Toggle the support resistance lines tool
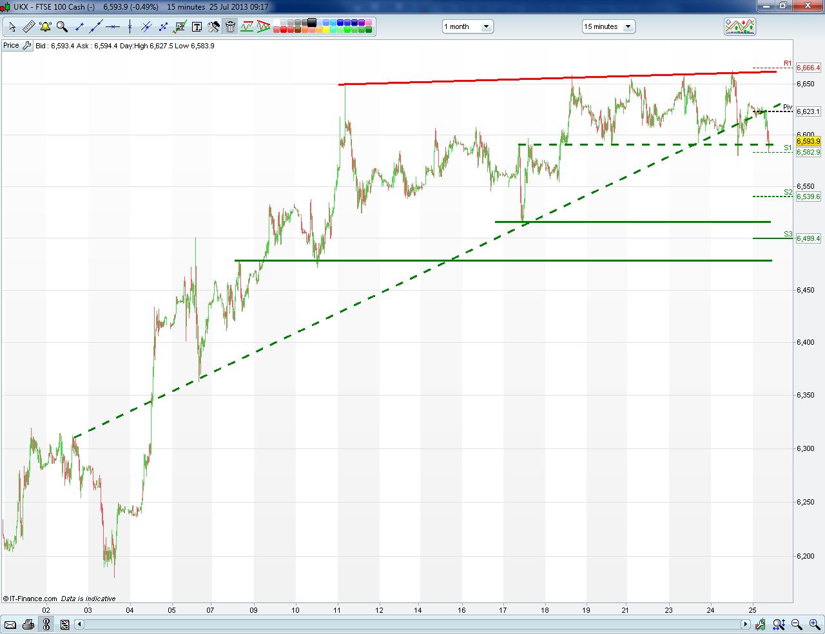825x634 pixels. pyautogui.click(x=247, y=26)
